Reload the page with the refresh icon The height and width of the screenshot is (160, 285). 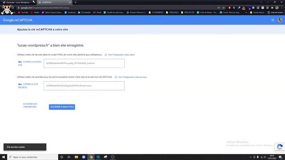pos(12,8)
